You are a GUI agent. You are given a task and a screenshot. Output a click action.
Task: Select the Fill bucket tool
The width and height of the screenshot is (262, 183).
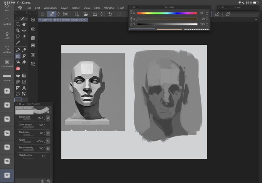[x=18, y=76]
